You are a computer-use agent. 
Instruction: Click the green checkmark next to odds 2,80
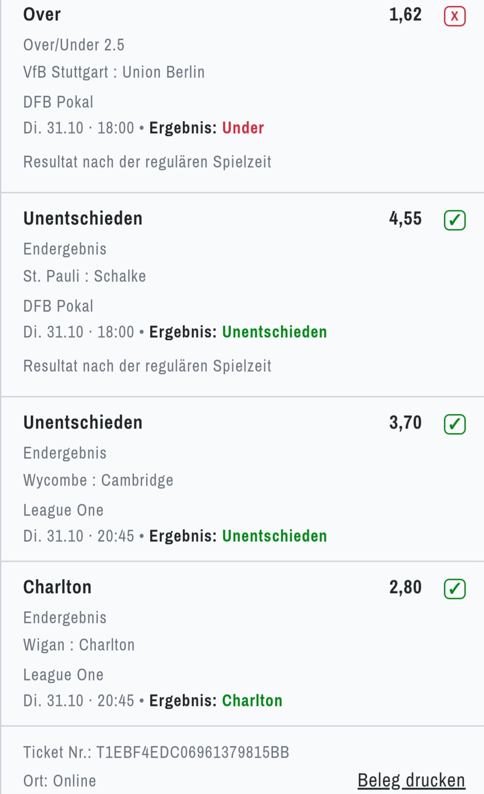pyautogui.click(x=455, y=589)
